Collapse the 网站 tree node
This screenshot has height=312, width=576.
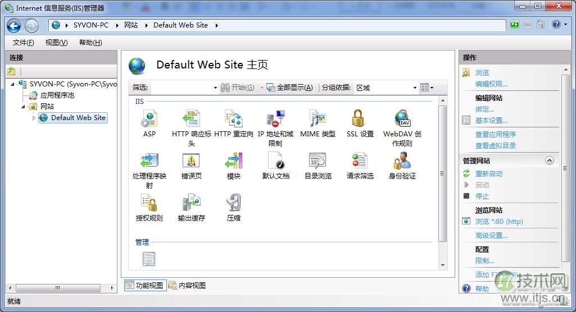point(23,107)
